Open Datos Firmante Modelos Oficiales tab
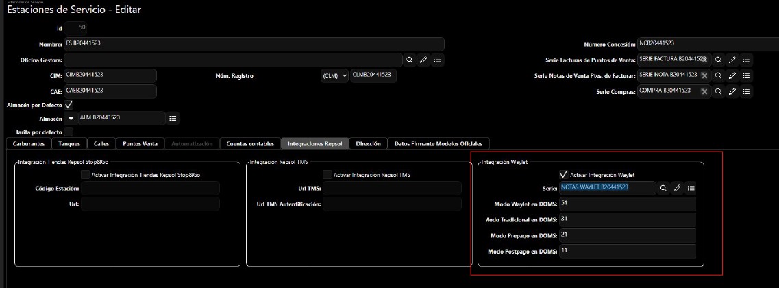This screenshot has width=779, height=288. tap(438, 144)
